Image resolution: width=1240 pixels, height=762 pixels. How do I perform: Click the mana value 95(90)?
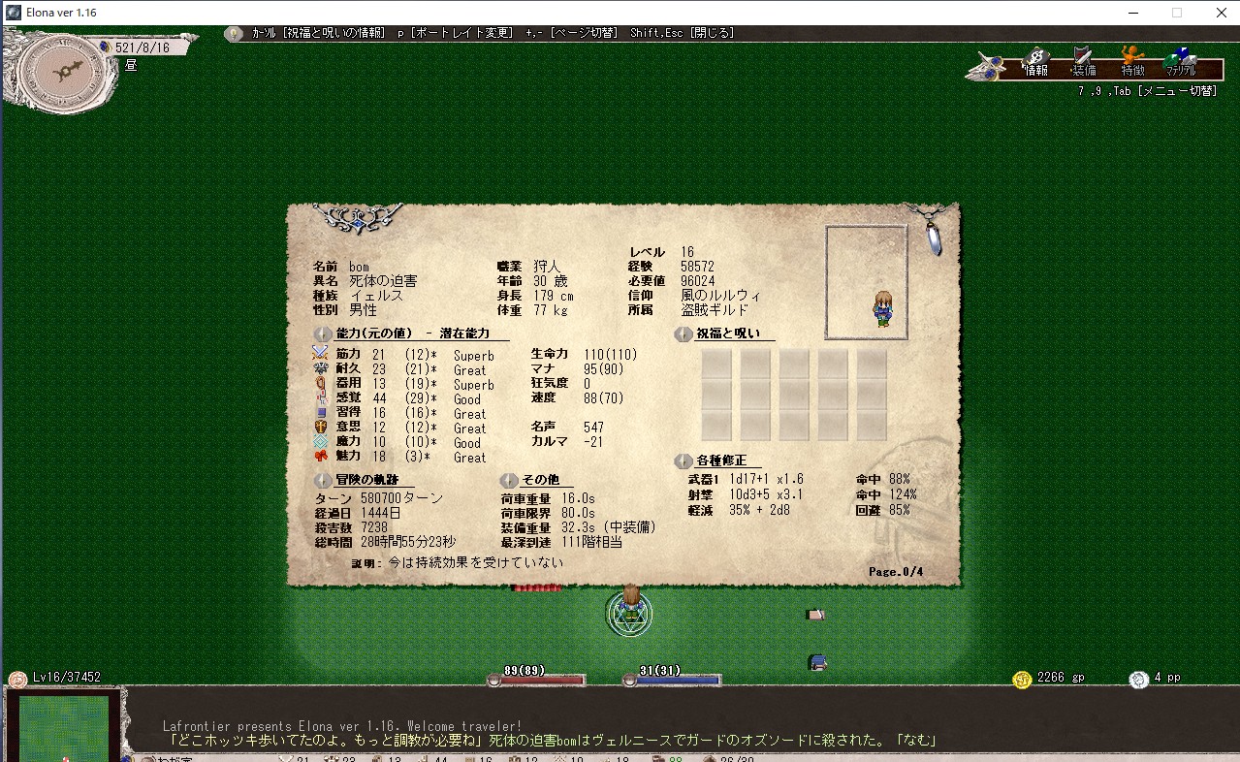604,369
